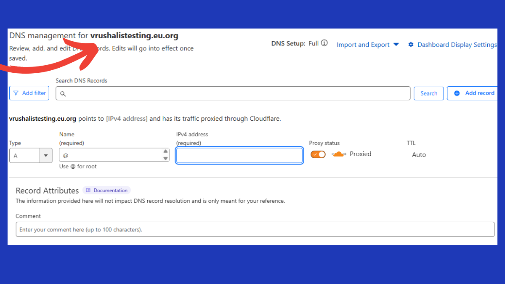This screenshot has height=284, width=505.
Task: Click the Search button
Action: pyautogui.click(x=428, y=93)
